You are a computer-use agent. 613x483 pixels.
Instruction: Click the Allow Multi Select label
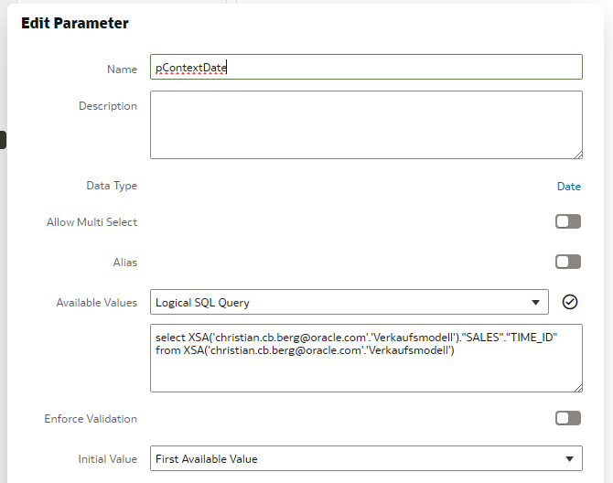(91, 222)
